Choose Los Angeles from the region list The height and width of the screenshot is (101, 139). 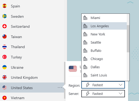pos(104,26)
